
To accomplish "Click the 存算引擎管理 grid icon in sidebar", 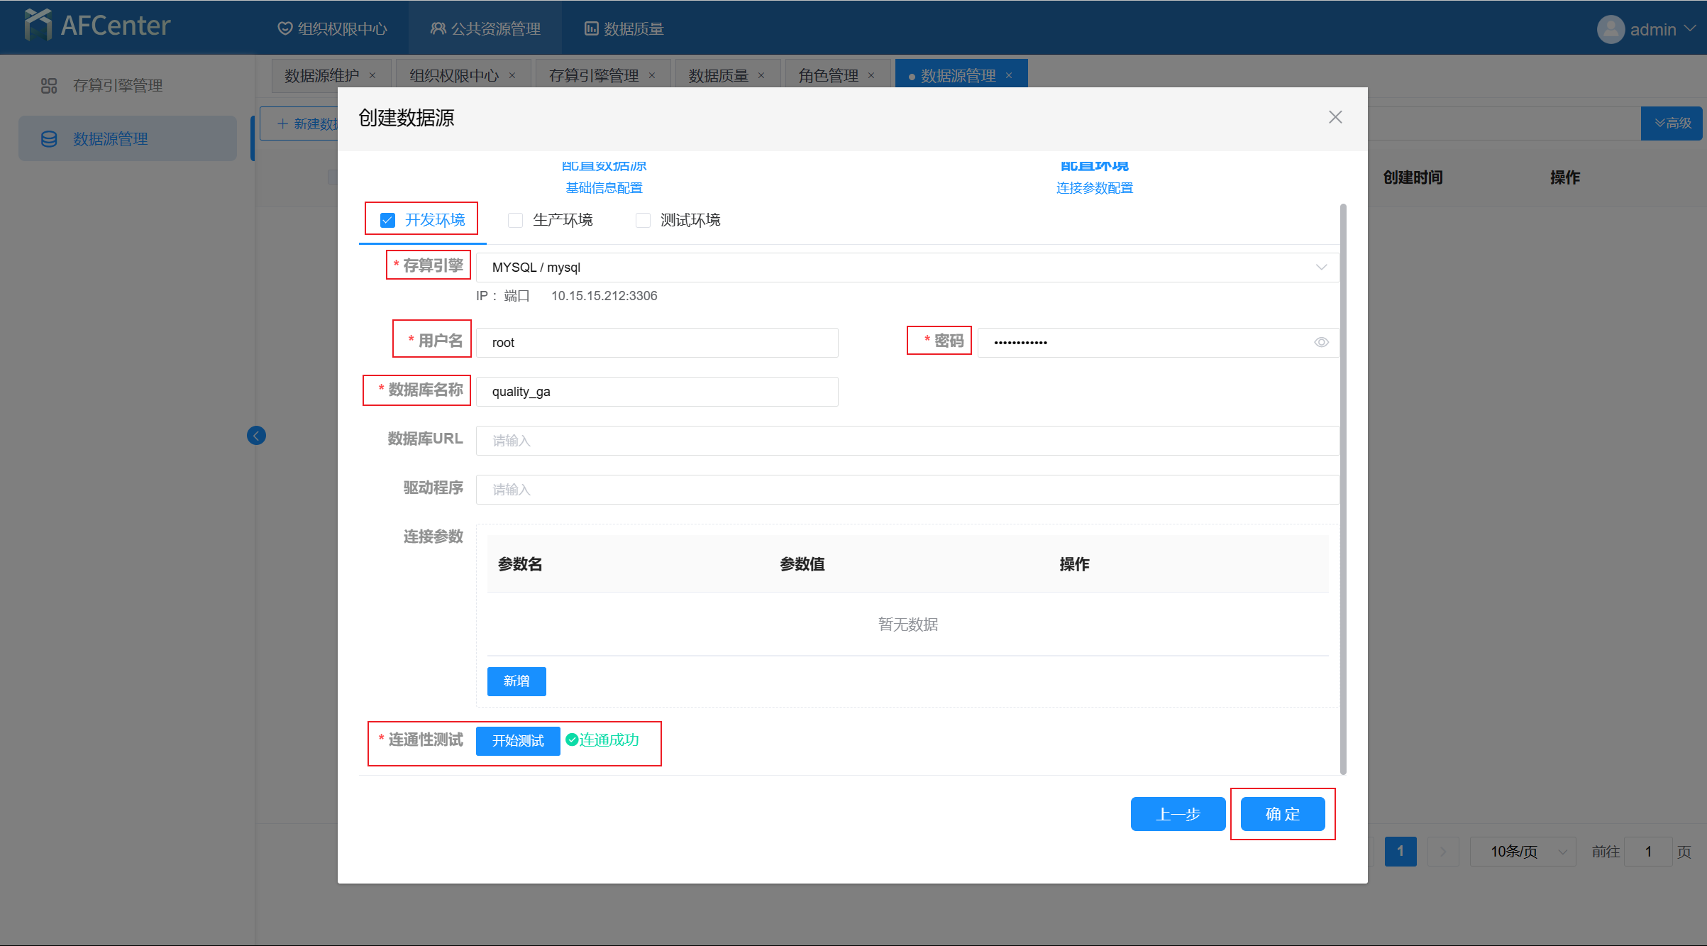I will coord(49,86).
